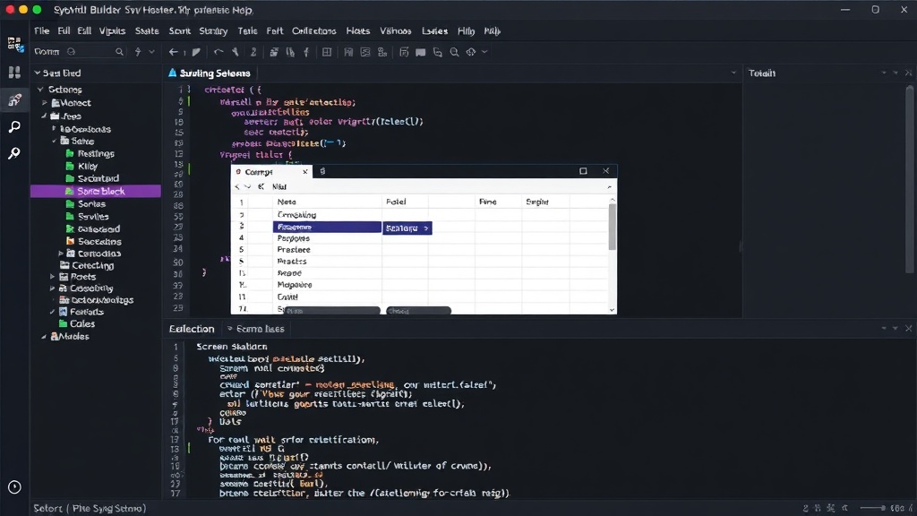Image resolution: width=917 pixels, height=516 pixels.
Task: Collapse the "Sctenes" tree root
Action: [x=40, y=90]
